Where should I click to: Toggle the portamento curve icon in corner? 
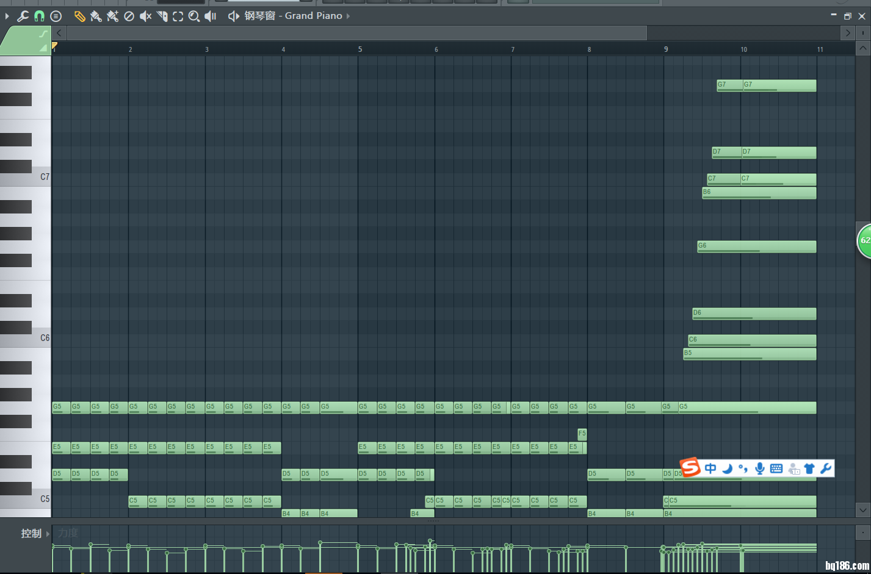click(x=42, y=34)
